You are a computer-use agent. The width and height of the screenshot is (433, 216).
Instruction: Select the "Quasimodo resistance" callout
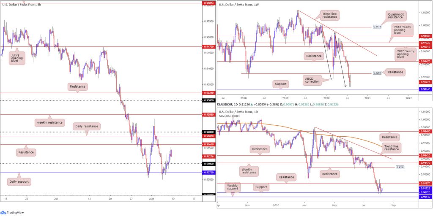398,16
